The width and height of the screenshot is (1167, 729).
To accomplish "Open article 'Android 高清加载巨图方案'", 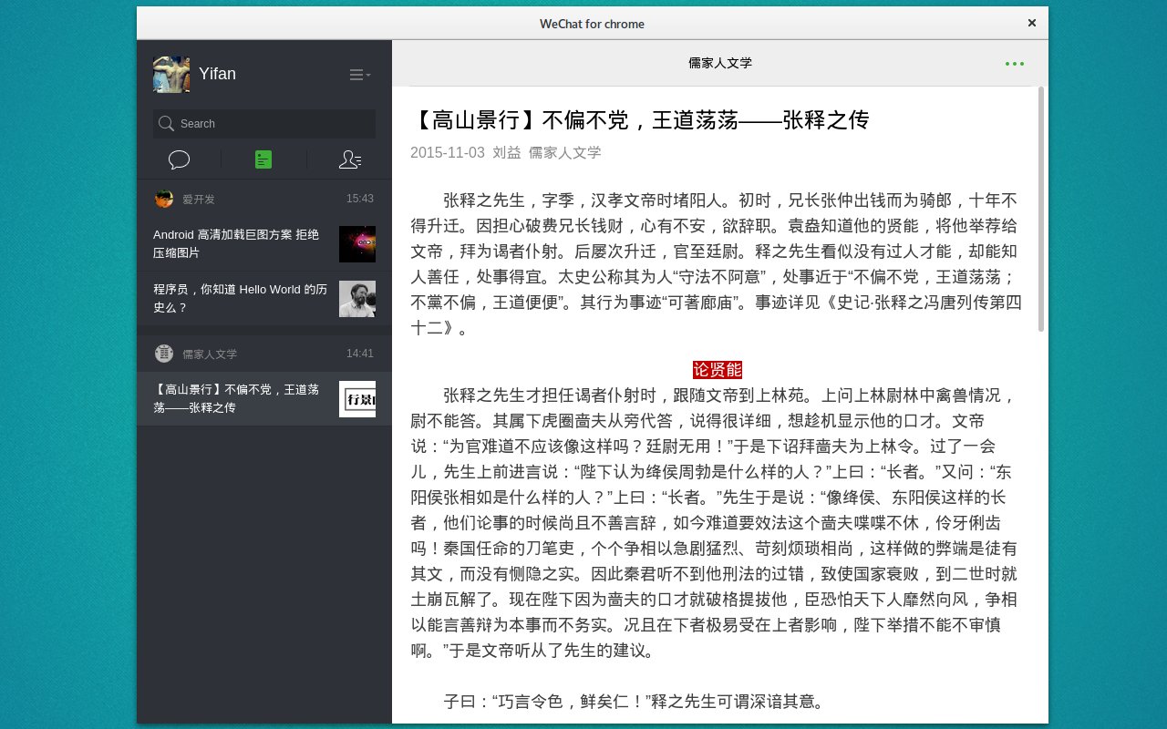I will pos(264,244).
